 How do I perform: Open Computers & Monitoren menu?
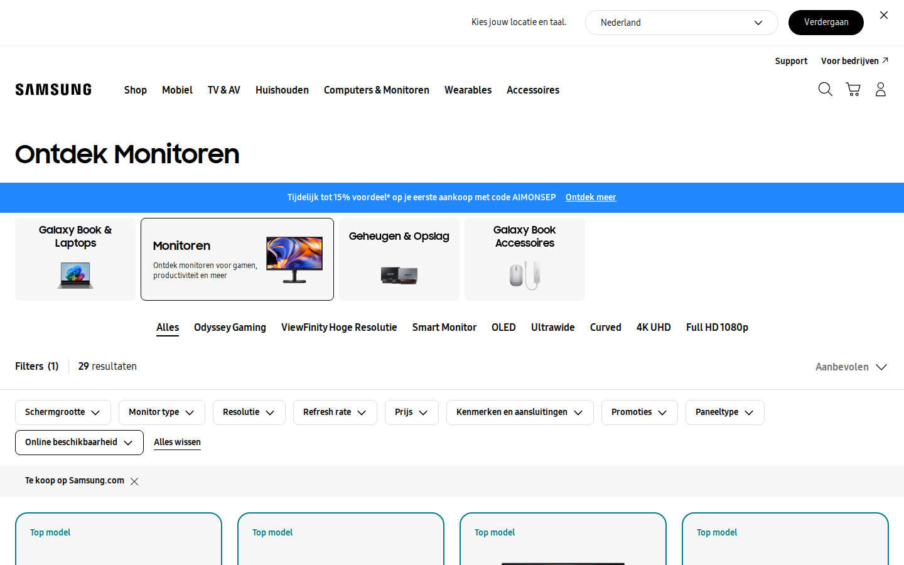pyautogui.click(x=377, y=90)
